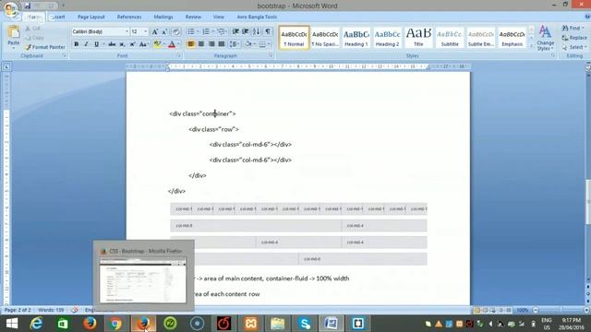Open the Avro Bangla Tools tab
Viewport: 591px width, 332px height.
(x=257, y=17)
